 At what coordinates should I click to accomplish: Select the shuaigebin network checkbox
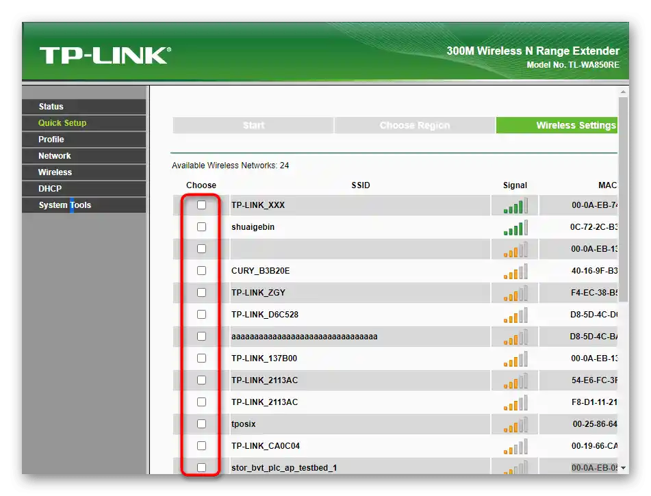pyautogui.click(x=201, y=226)
